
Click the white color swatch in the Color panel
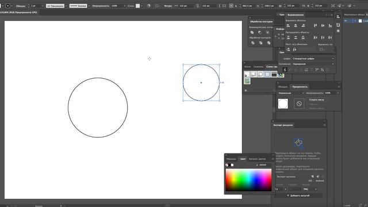point(232,165)
